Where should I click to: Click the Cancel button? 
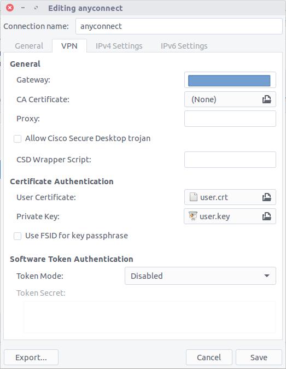pos(209,357)
